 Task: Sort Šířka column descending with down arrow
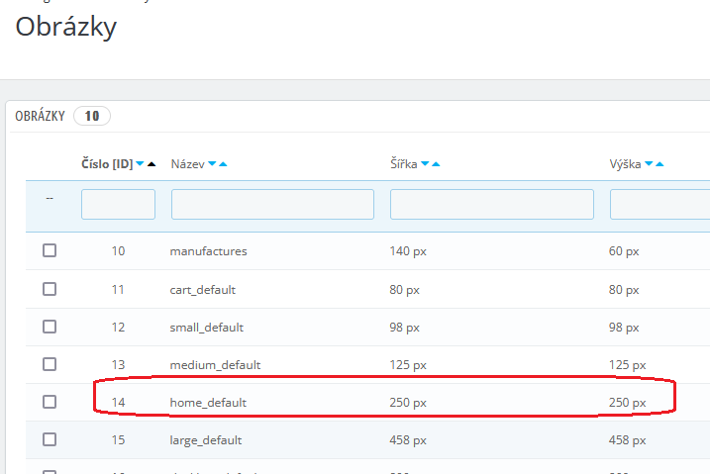coord(425,164)
